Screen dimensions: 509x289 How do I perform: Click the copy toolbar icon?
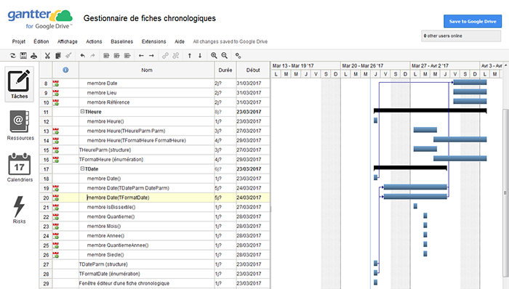pyautogui.click(x=57, y=55)
